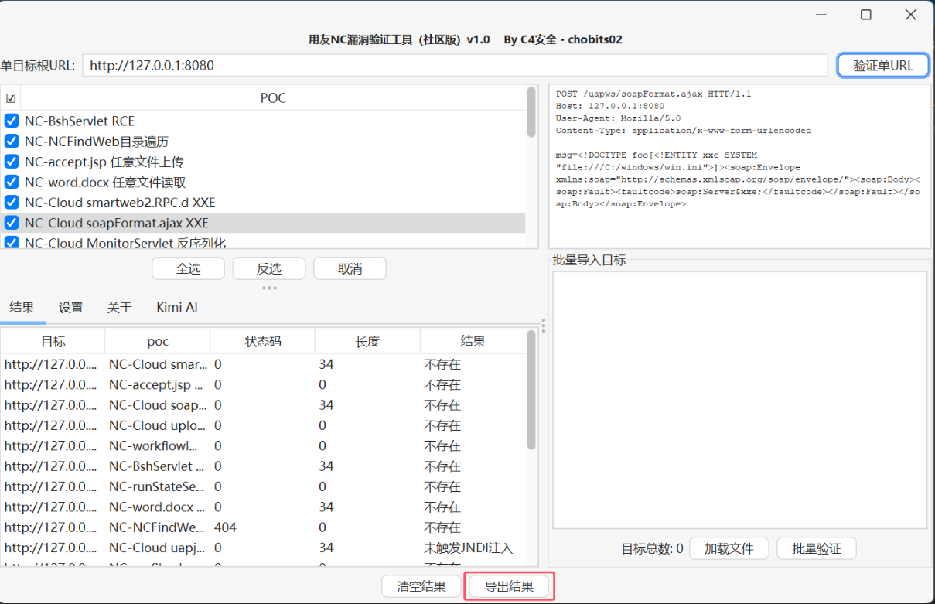Start batch check with 批量验证
The height and width of the screenshot is (604, 935).
817,548
